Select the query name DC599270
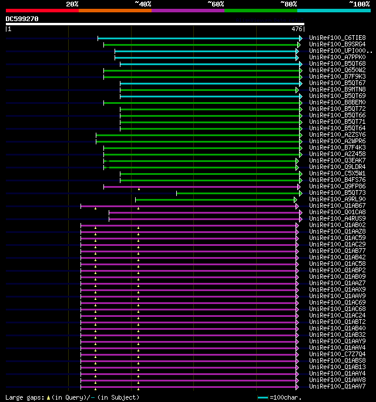 coord(22,19)
